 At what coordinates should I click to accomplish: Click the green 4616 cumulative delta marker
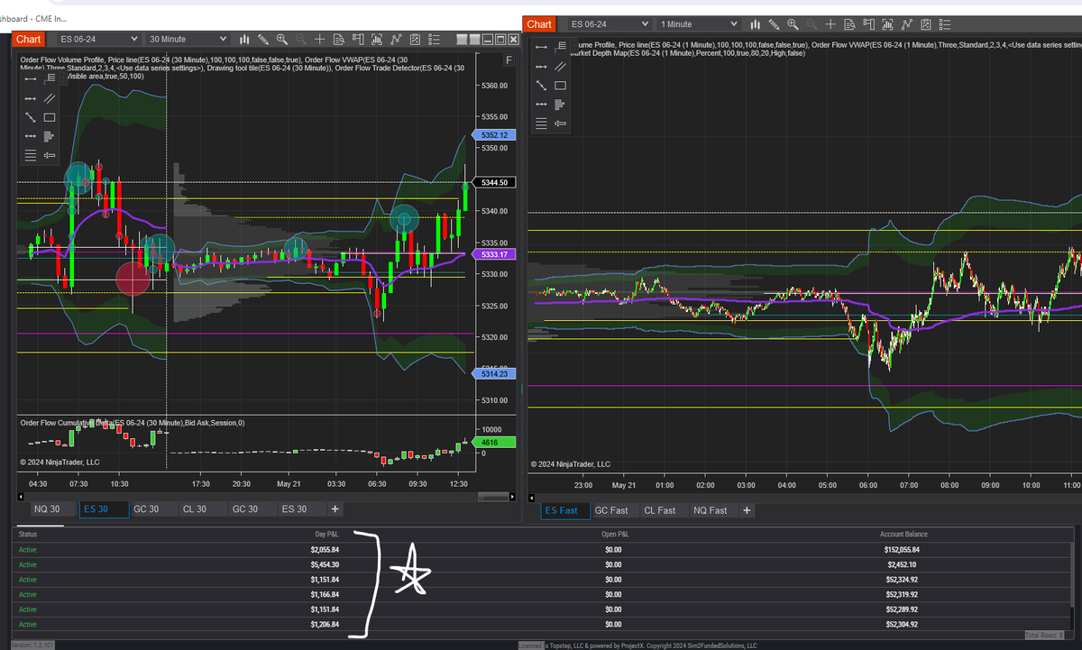494,443
